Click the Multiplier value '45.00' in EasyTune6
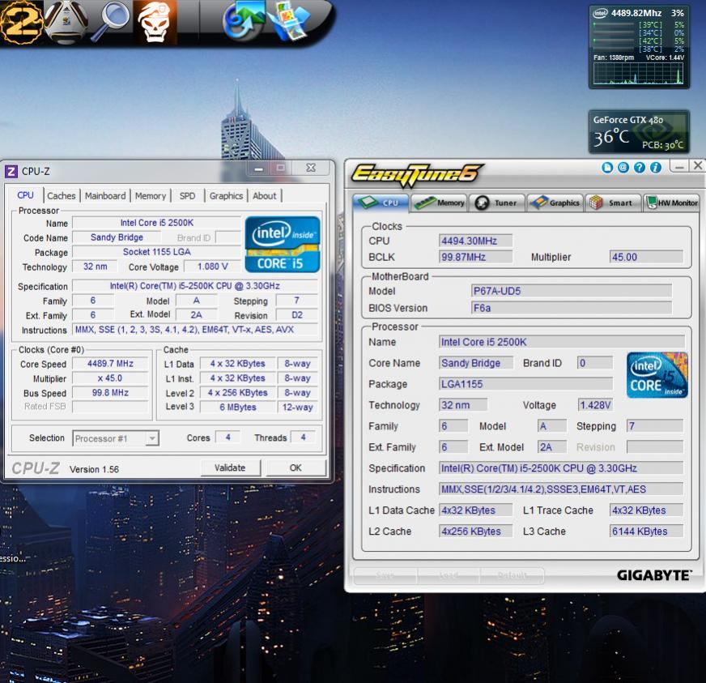 646,258
